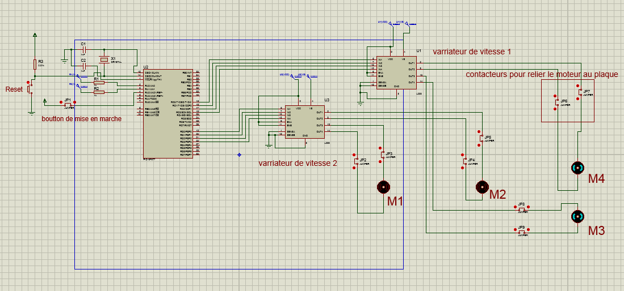Viewport: 624px width, 291px height.
Task: Select the M2 motor symbol
Action: tap(482, 187)
